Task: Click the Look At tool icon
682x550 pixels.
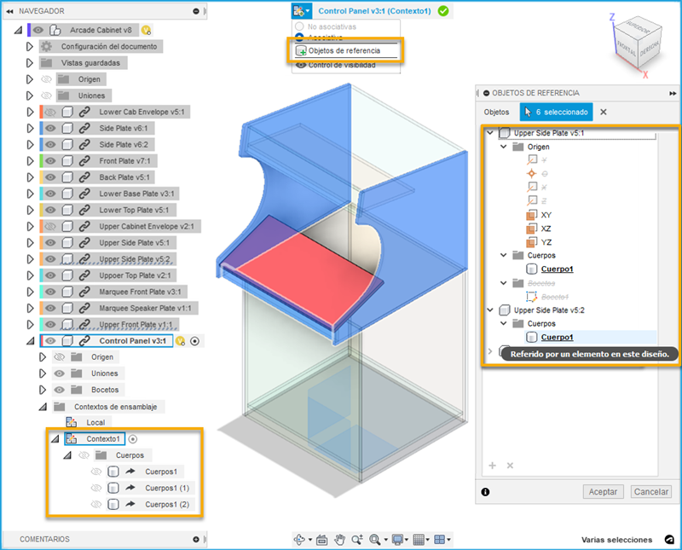Action: (x=322, y=540)
